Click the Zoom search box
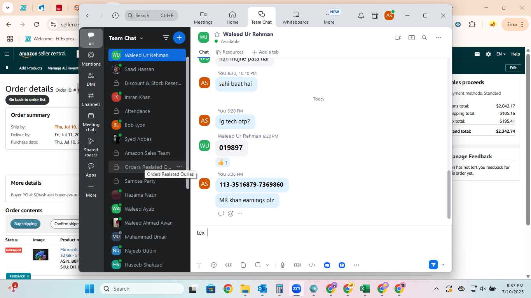Image resolution: width=531 pixels, height=298 pixels. (152, 16)
